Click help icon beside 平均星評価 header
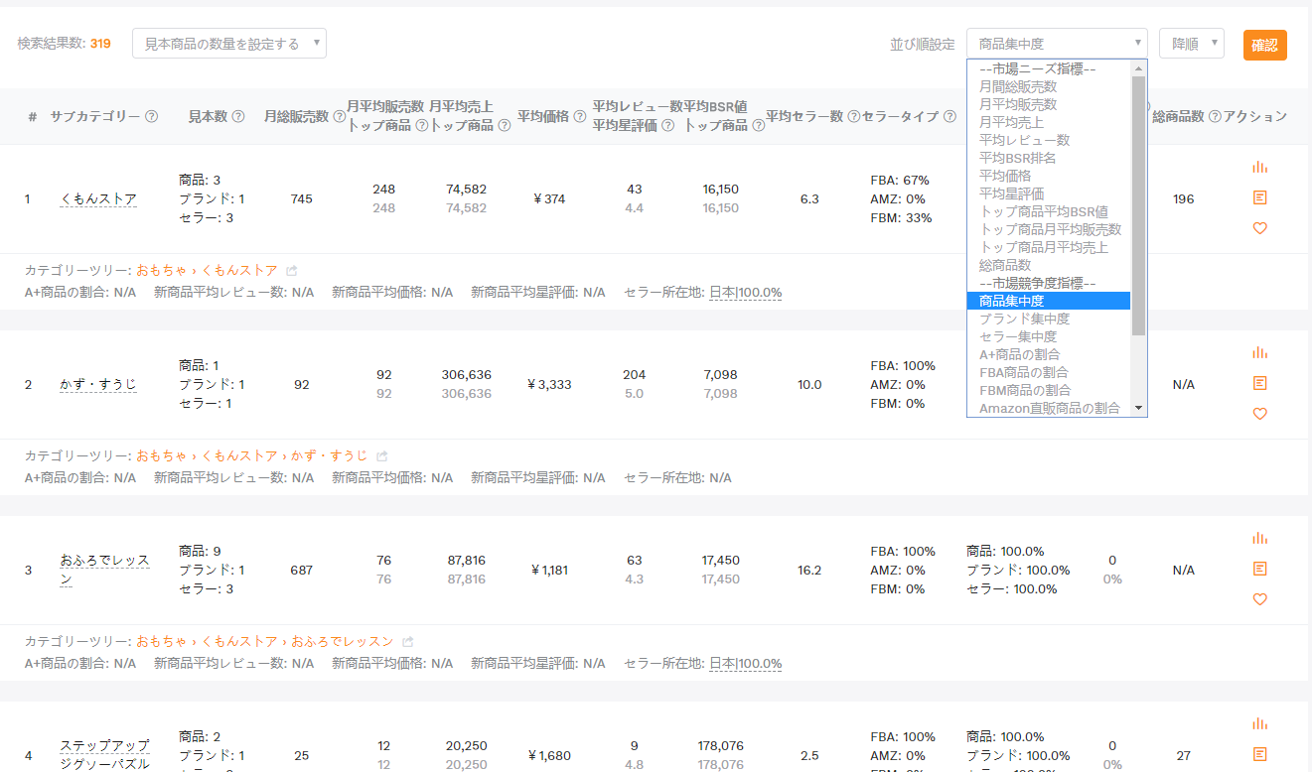Screen dimensions: 1312x772 click(668, 125)
